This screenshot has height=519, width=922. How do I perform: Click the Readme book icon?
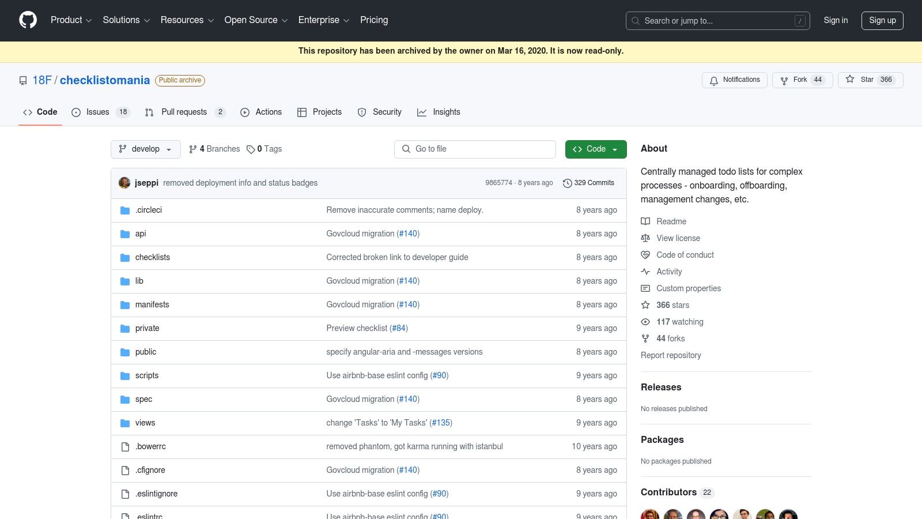(645, 221)
